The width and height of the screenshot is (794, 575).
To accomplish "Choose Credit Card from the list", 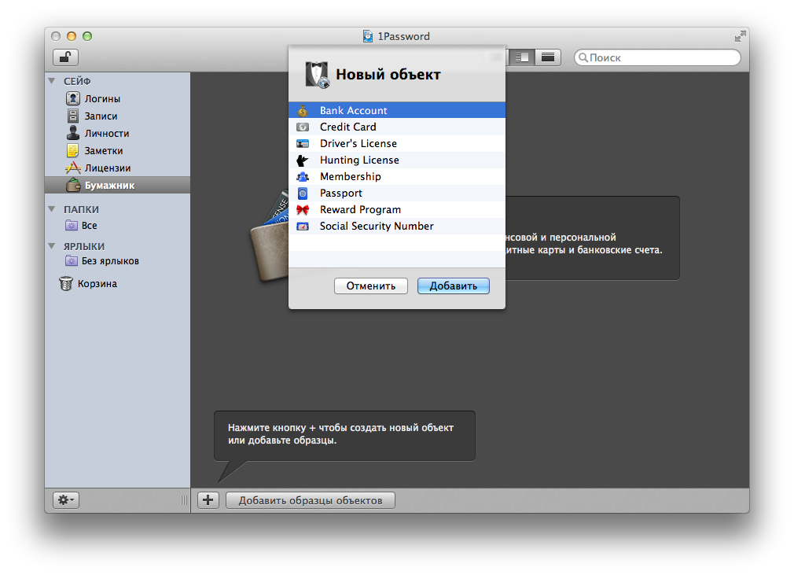I will click(x=347, y=127).
